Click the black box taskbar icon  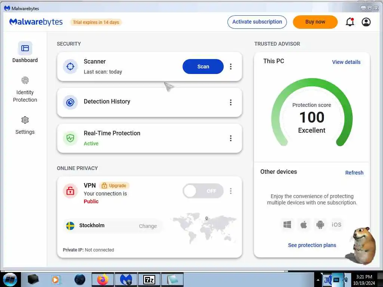click(x=33, y=280)
